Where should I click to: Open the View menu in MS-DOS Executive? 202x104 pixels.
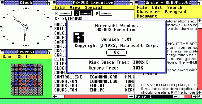(x=75, y=7)
